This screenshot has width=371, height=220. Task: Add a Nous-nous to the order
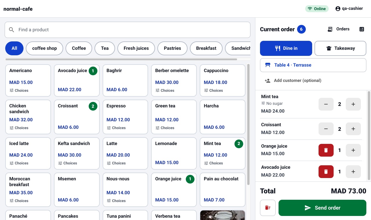click(x=125, y=190)
